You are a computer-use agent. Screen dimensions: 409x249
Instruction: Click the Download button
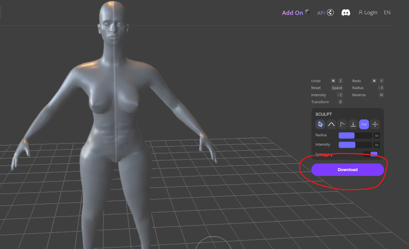pyautogui.click(x=347, y=170)
